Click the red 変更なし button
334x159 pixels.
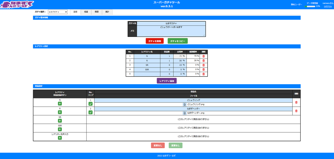[x=158, y=145]
